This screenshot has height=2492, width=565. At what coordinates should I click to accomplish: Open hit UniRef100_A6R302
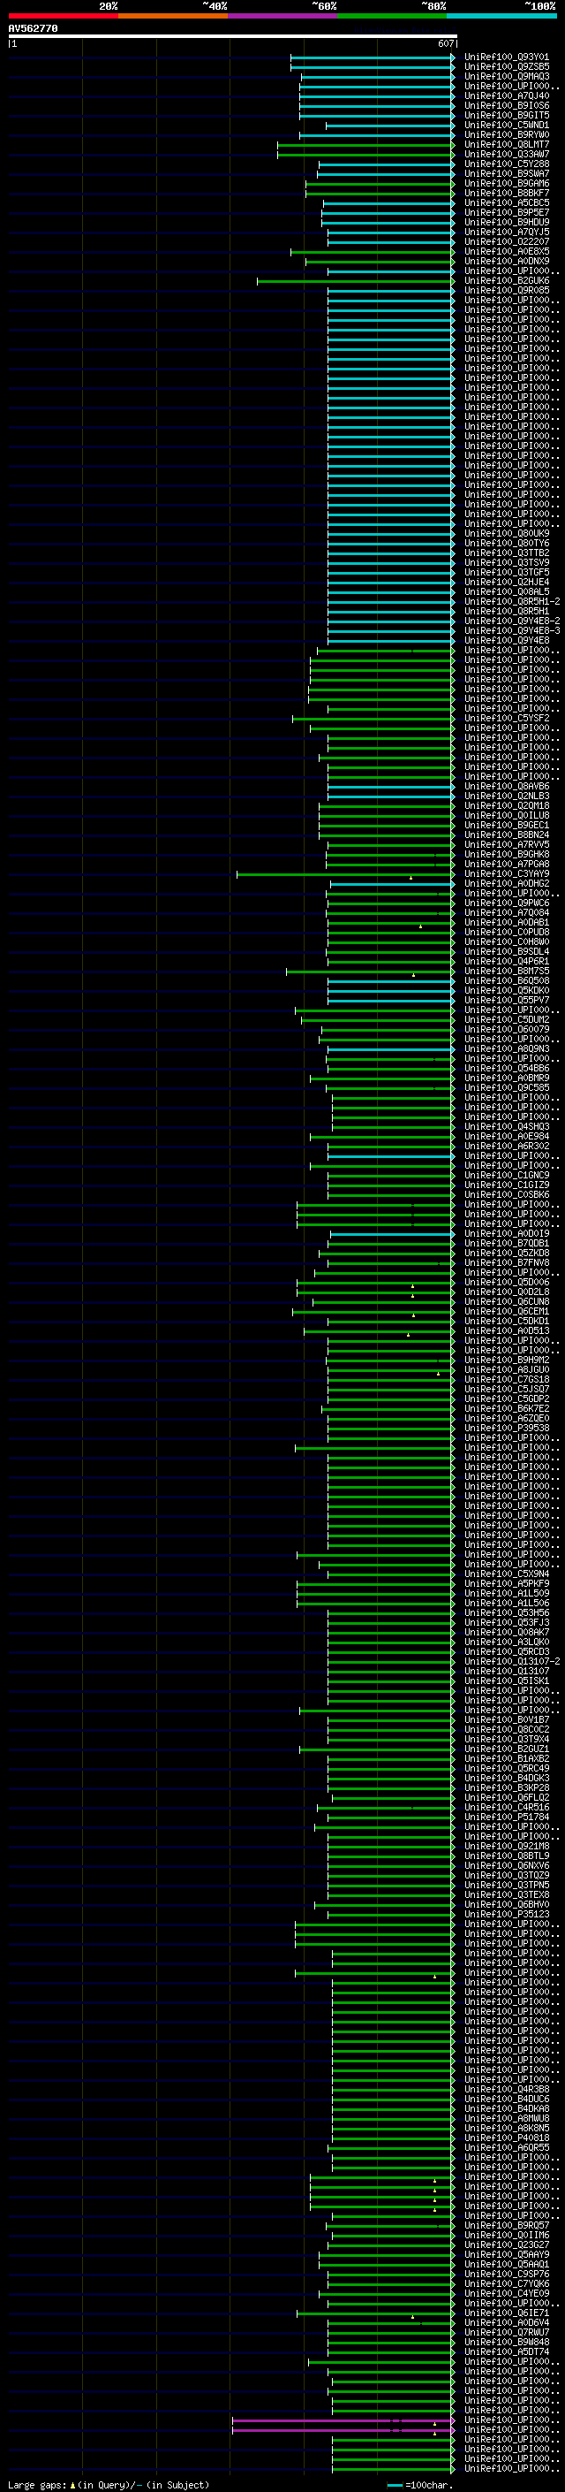pos(506,1147)
